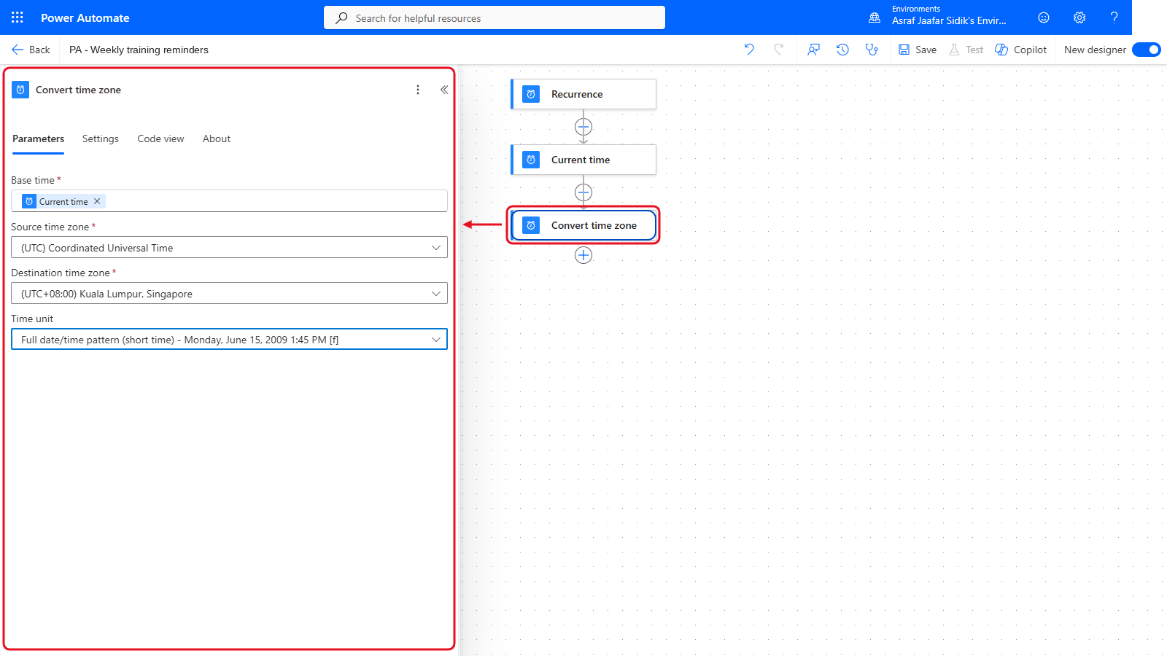The width and height of the screenshot is (1167, 656).
Task: Focus the Search for helpful resources box
Action: [x=495, y=17]
